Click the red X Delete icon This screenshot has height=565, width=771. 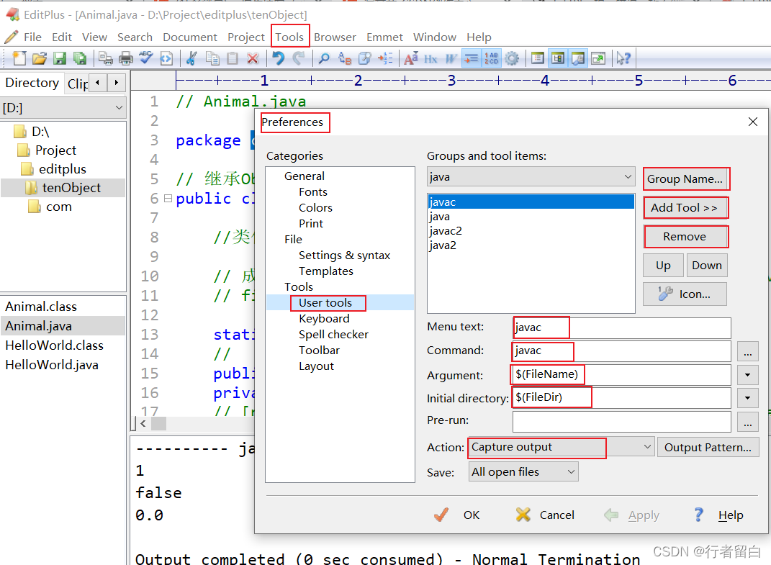tap(253, 58)
